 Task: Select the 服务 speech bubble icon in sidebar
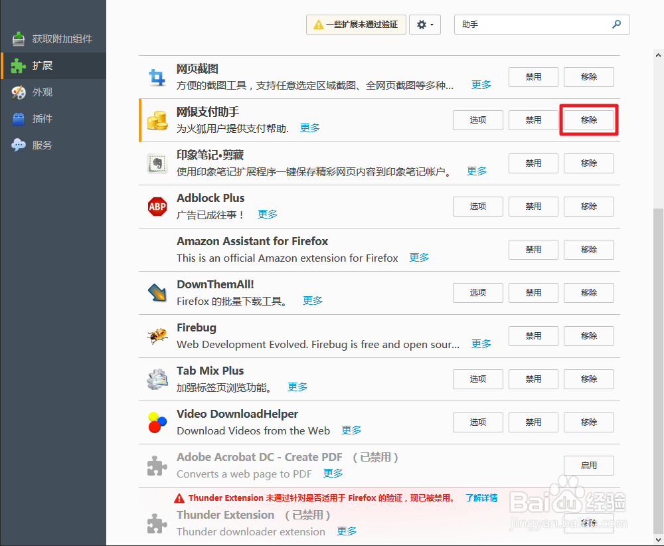(x=18, y=145)
